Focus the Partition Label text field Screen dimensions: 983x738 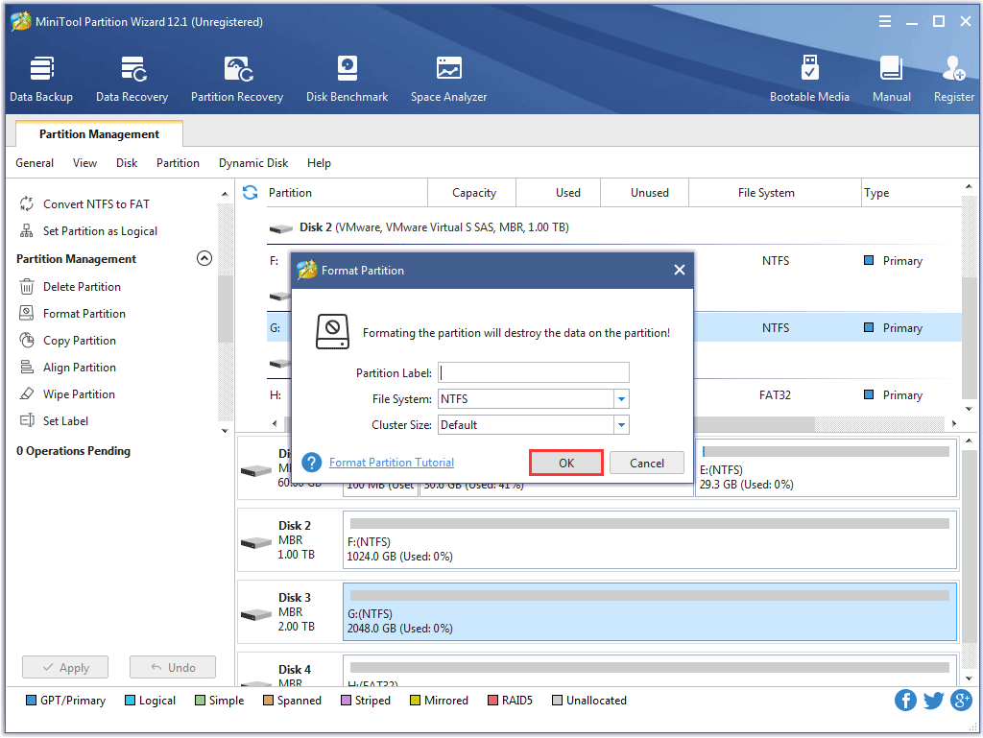click(x=534, y=372)
